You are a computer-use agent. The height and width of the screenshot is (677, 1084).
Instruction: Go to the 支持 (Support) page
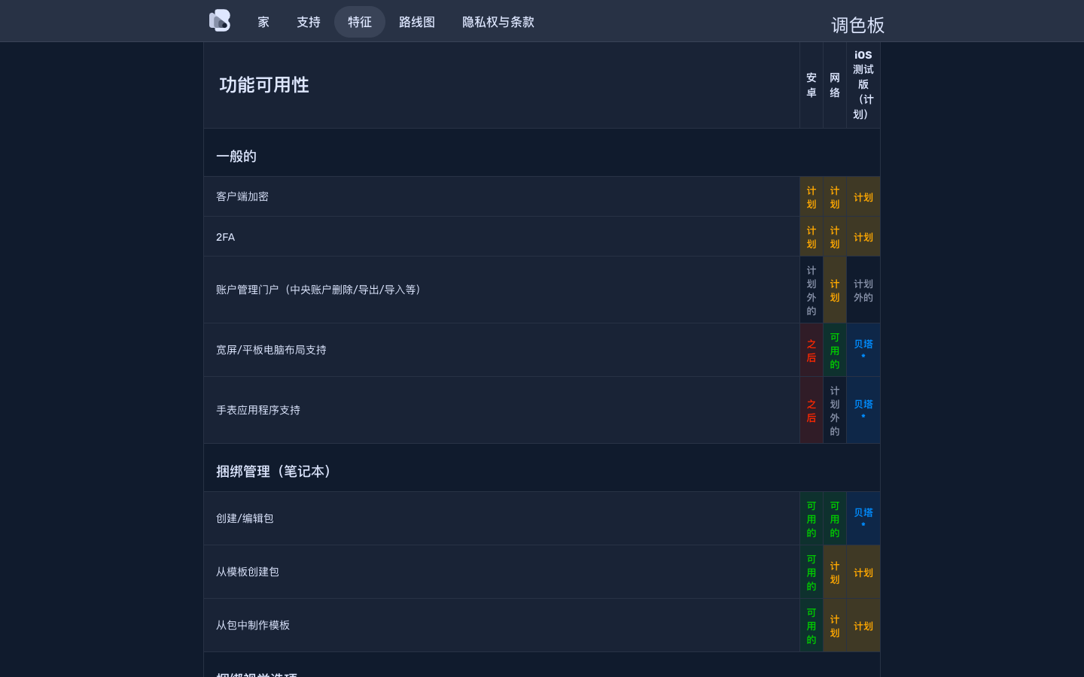click(309, 22)
